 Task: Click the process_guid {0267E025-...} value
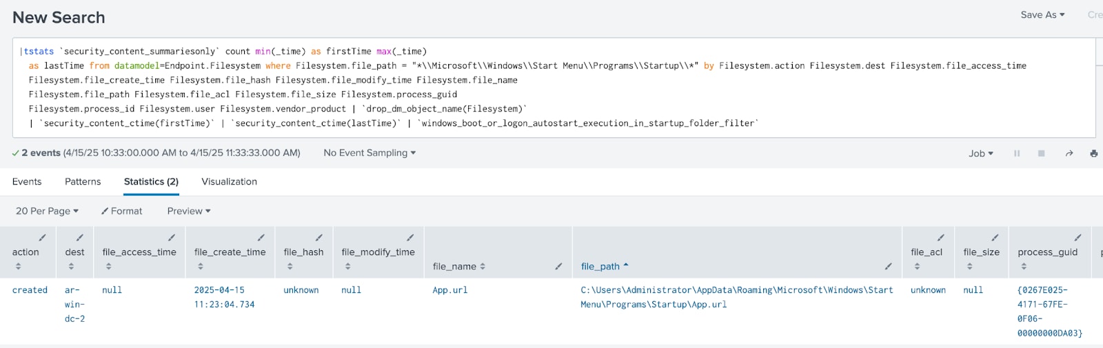point(1050,311)
